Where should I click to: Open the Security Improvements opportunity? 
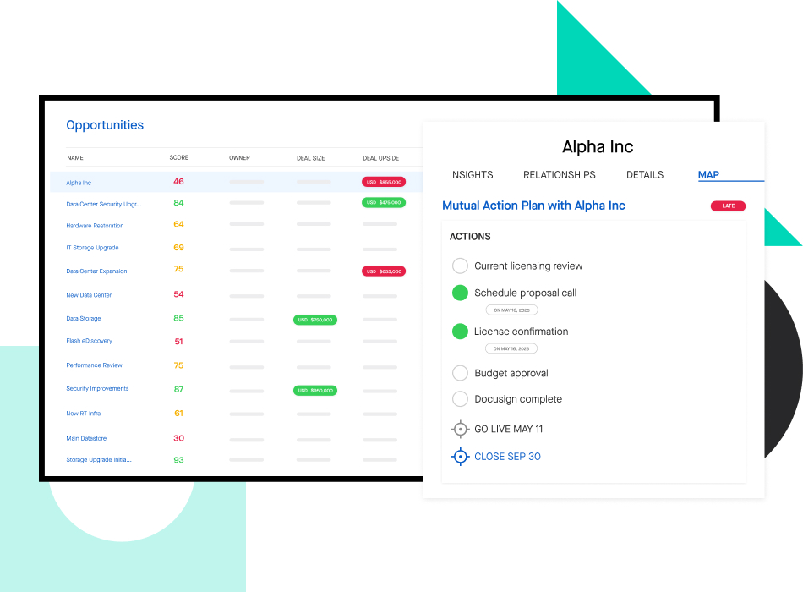coord(97,388)
